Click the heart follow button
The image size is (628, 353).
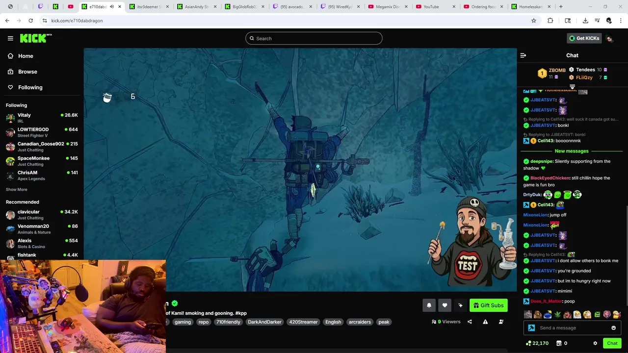click(x=445, y=305)
